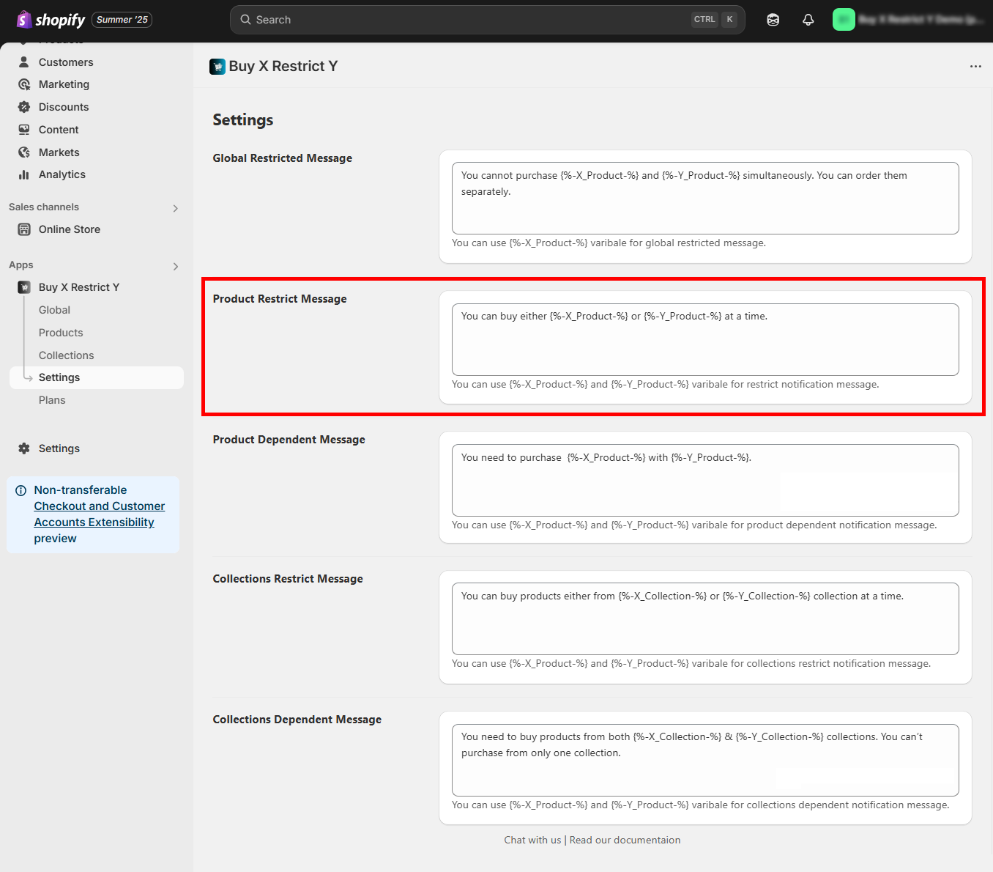Click the Settings gear icon in sidebar

(x=24, y=448)
